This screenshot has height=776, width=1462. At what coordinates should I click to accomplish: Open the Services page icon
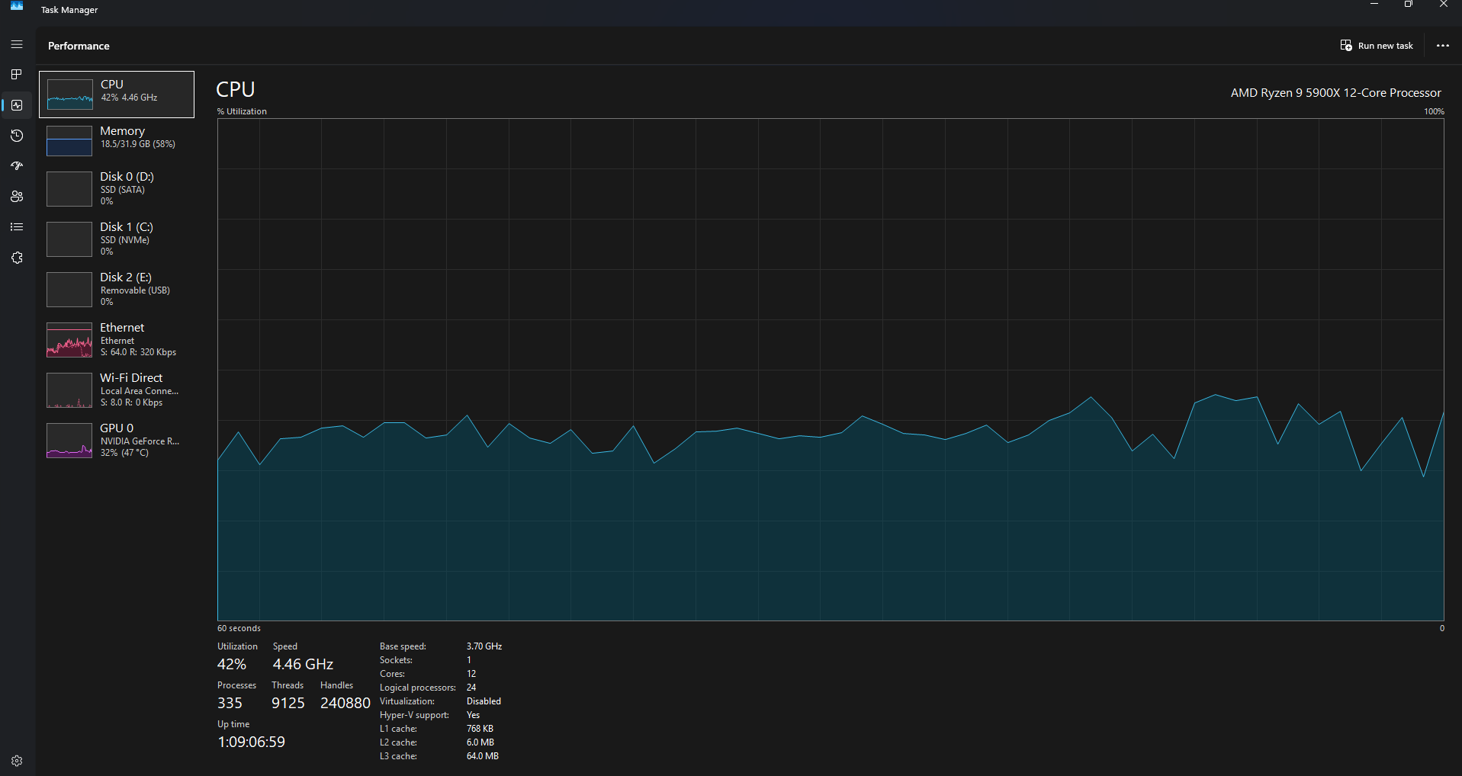17,258
